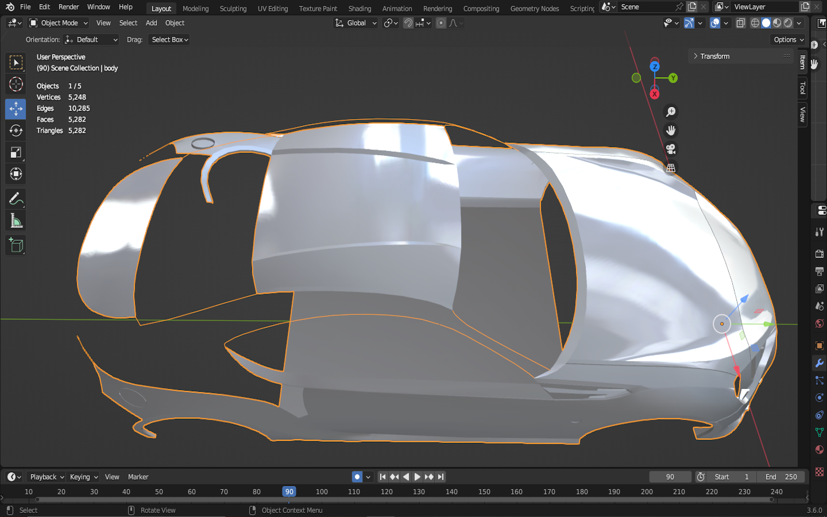This screenshot has width=827, height=517.
Task: Open the Keying dropdown in the timeline
Action: click(84, 477)
